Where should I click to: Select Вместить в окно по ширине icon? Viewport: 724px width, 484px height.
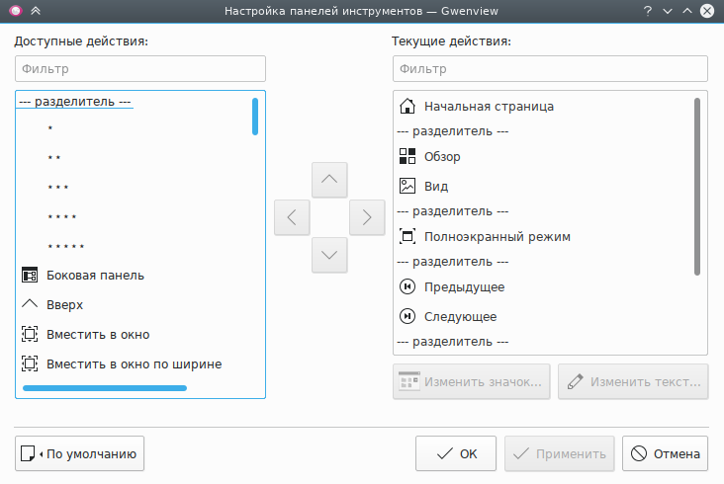click(30, 363)
